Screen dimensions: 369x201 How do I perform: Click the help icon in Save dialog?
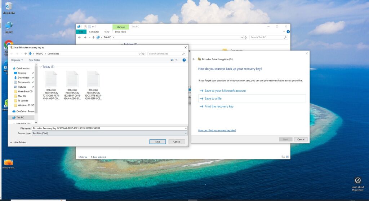click(184, 60)
